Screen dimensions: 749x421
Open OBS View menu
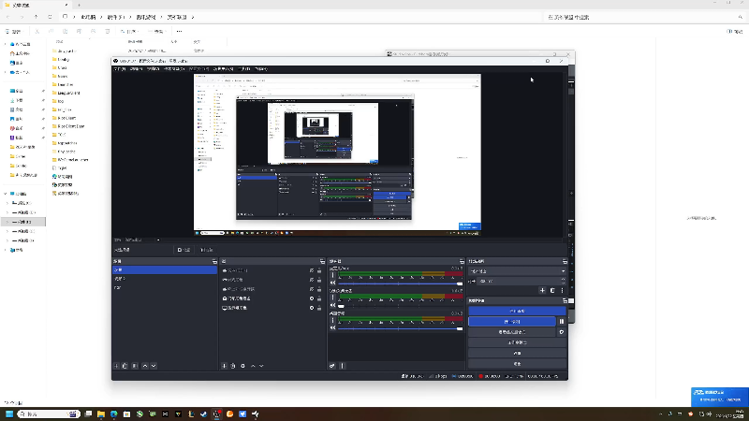coord(153,69)
